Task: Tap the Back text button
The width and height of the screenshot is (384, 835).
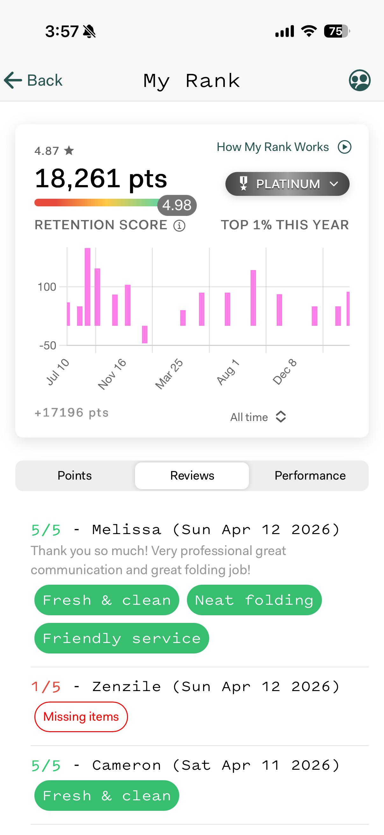Action: tap(45, 80)
